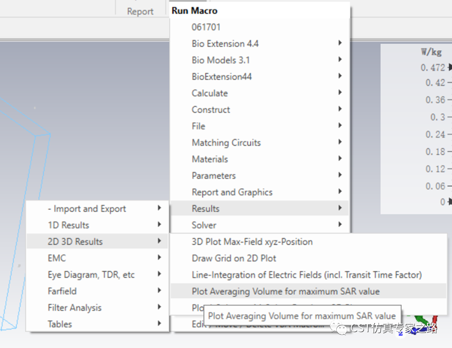This screenshot has width=452, height=348.
Task: Open the Calculate macro submenu
Action: tap(260, 93)
